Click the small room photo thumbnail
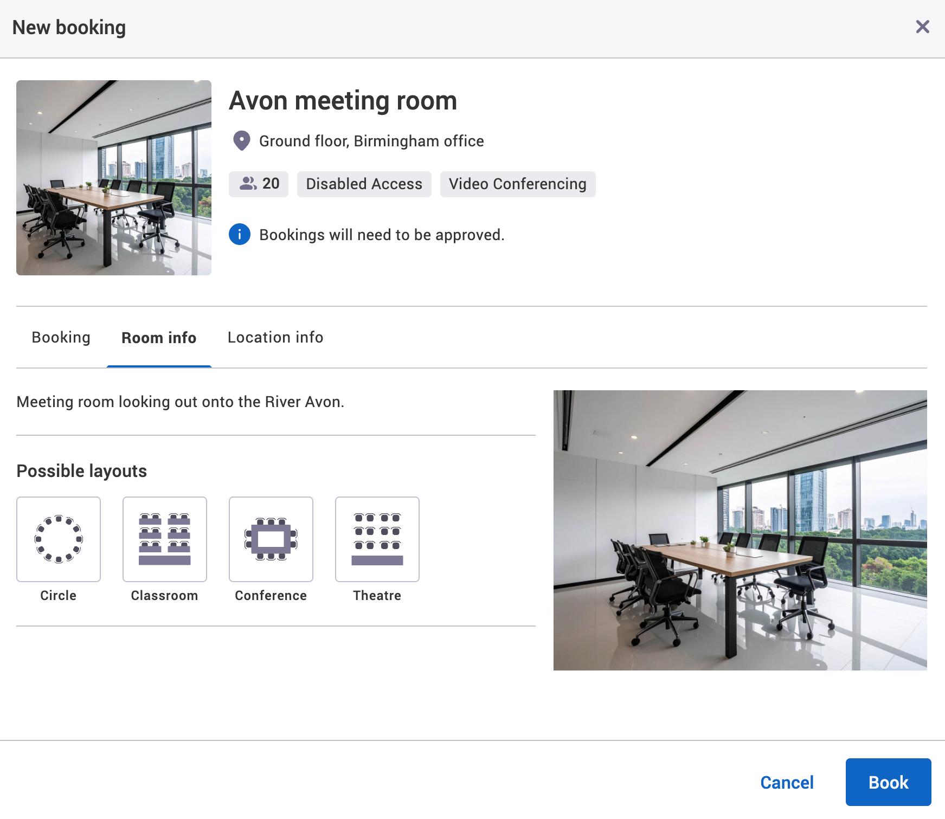945x819 pixels. (x=114, y=177)
